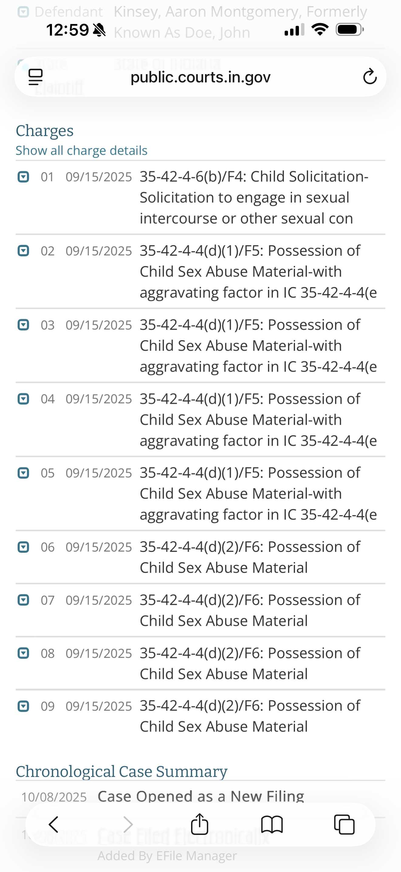401x872 pixels.
Task: Click 'Show all charge details' link
Action: coord(81,150)
